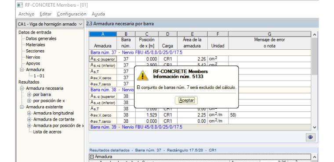
Task: Click the table scroll up arrow
Action: pos(314,35)
